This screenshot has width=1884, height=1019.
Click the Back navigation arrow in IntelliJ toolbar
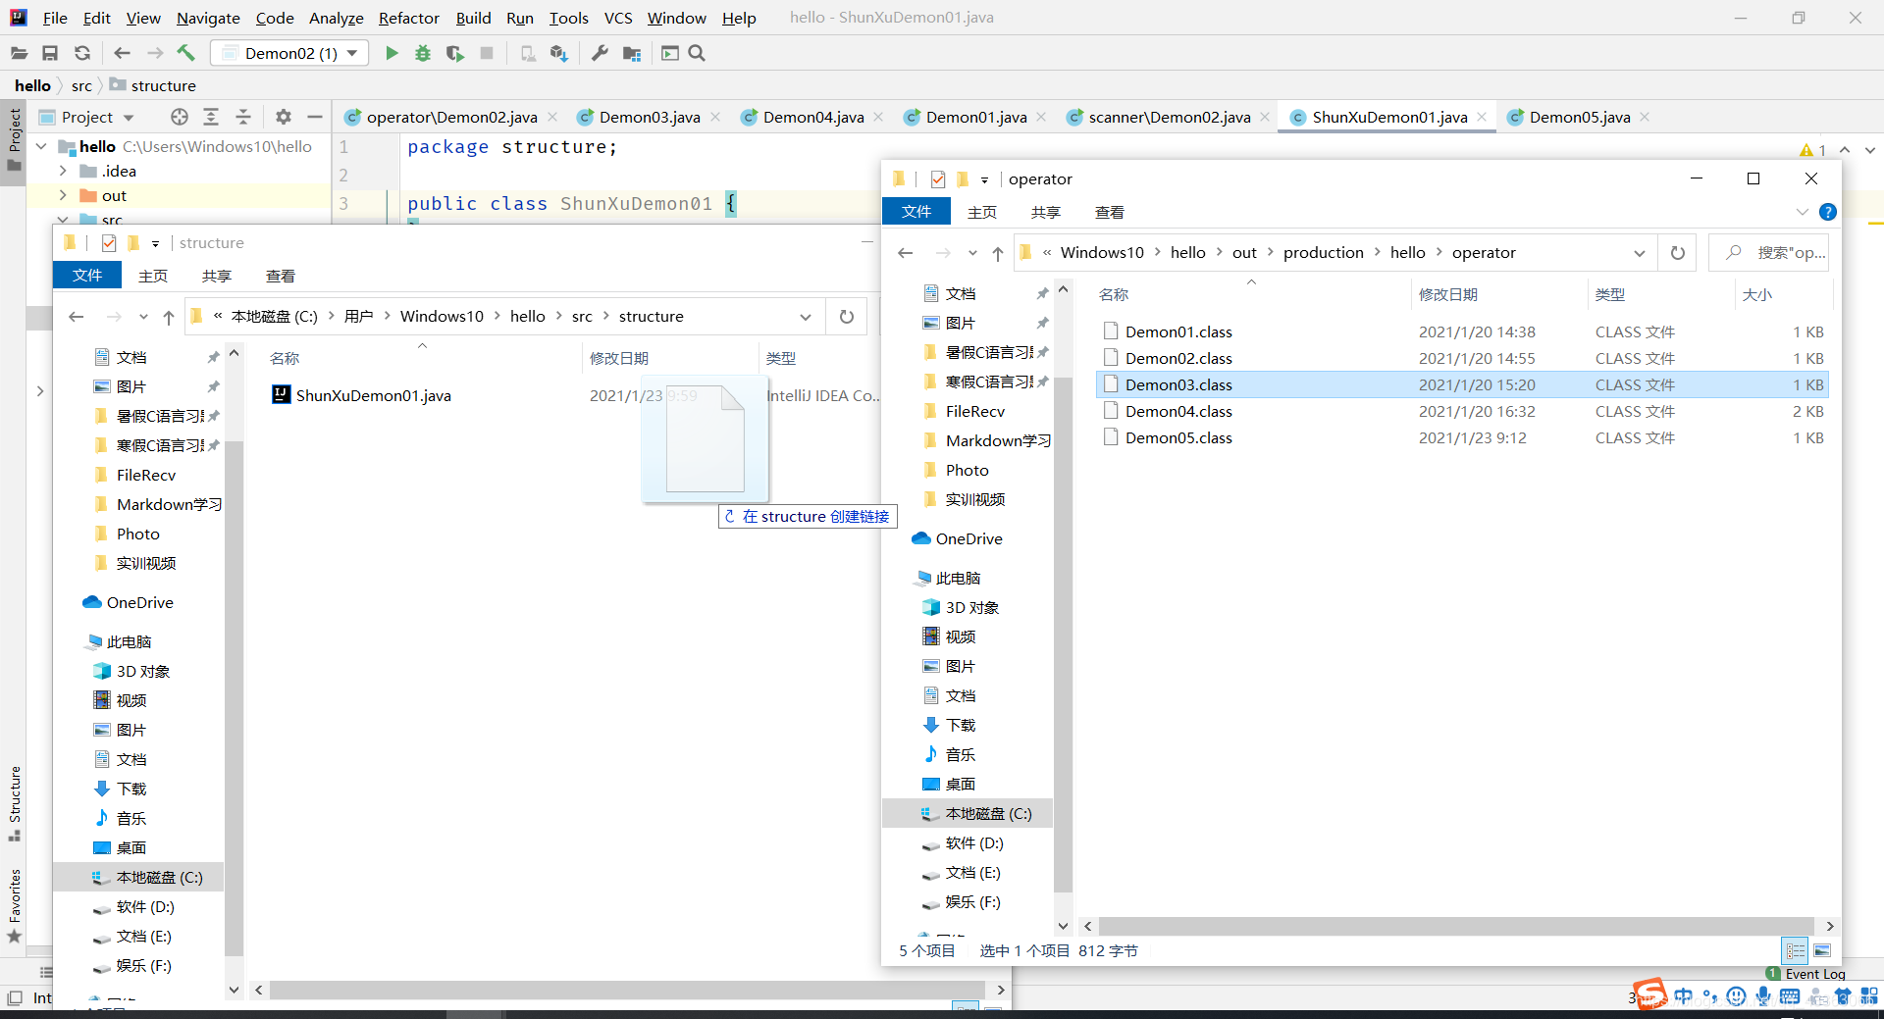tap(122, 53)
